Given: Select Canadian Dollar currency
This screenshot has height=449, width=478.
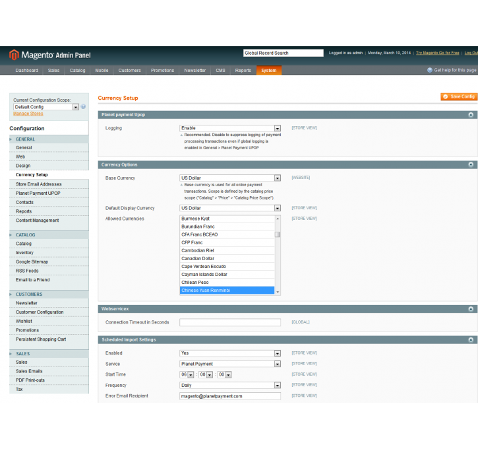Looking at the screenshot, I should tap(227, 259).
